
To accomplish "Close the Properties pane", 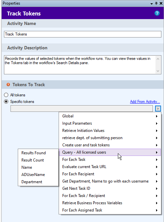I will click(161, 3).
